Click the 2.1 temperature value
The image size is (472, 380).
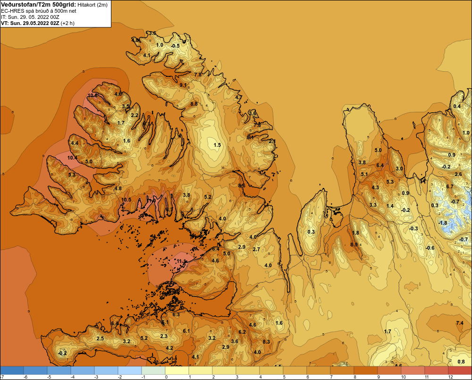click(x=272, y=141)
